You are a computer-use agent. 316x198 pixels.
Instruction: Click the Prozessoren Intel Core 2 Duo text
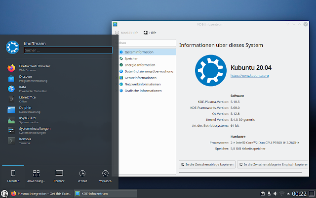tap(265, 143)
